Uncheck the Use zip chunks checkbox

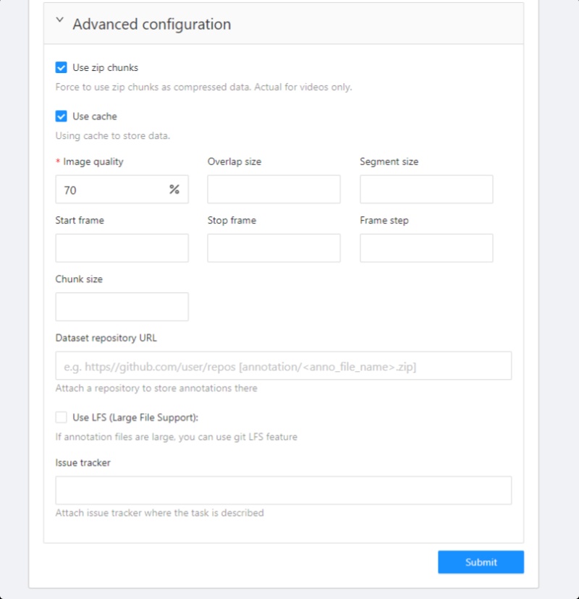62,68
